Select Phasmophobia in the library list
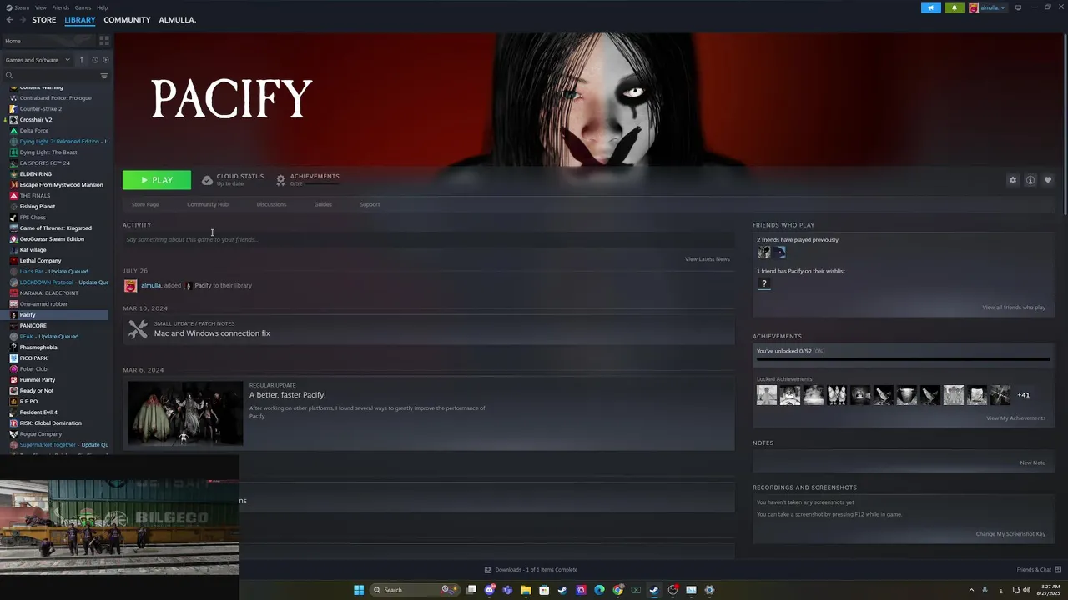Screen dimensions: 1068x600 pos(38,347)
